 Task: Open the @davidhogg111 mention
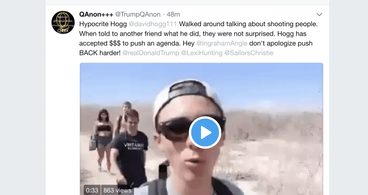click(153, 24)
